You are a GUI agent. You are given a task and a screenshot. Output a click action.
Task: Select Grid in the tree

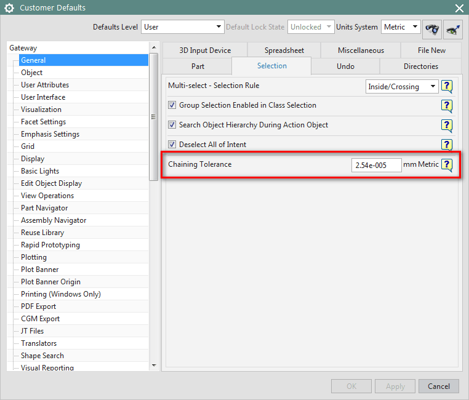click(x=28, y=146)
